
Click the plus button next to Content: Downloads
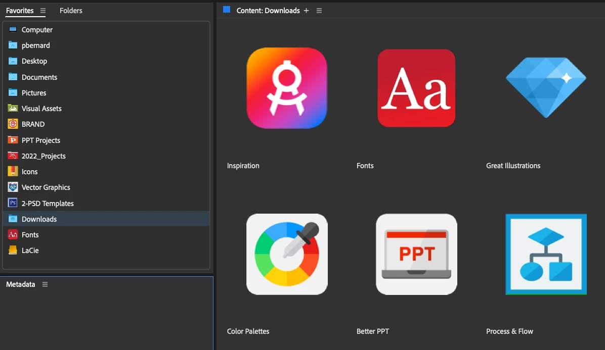307,11
